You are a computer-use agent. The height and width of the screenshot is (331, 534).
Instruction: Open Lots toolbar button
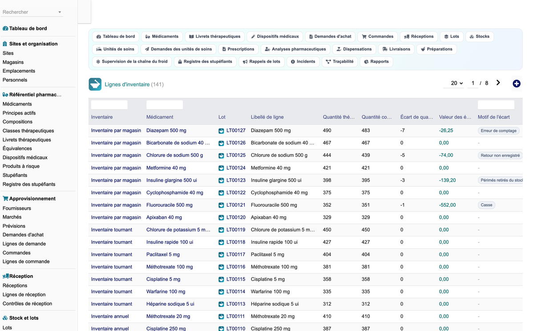(x=452, y=37)
